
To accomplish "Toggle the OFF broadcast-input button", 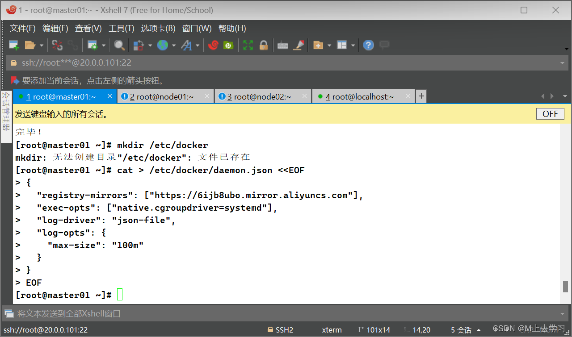I will coord(550,114).
